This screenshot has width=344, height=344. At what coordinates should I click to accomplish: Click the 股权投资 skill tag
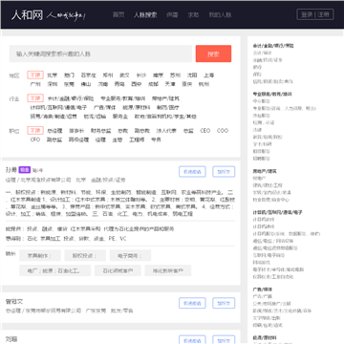[x=85, y=255]
